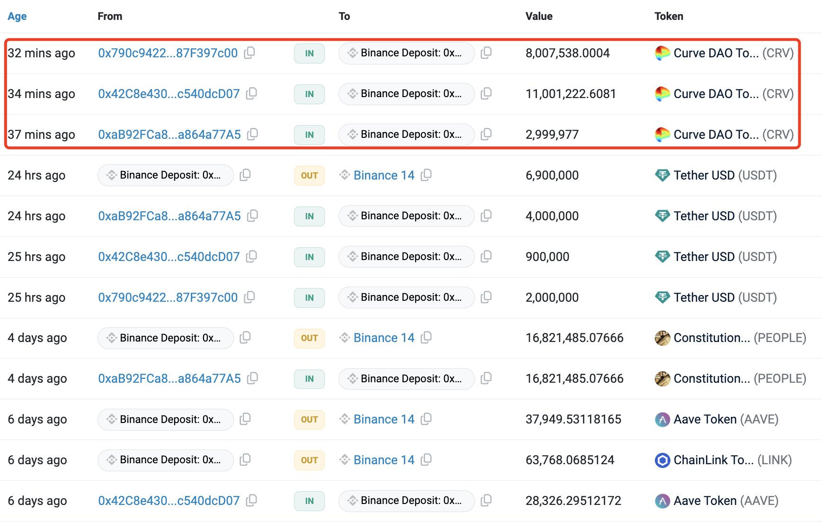Select Binance Deposit recipient label in 2,999,977 row
This screenshot has height=522, width=822.
(407, 135)
